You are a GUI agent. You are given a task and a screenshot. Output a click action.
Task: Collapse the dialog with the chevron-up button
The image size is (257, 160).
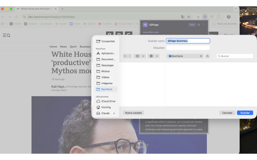207,56
